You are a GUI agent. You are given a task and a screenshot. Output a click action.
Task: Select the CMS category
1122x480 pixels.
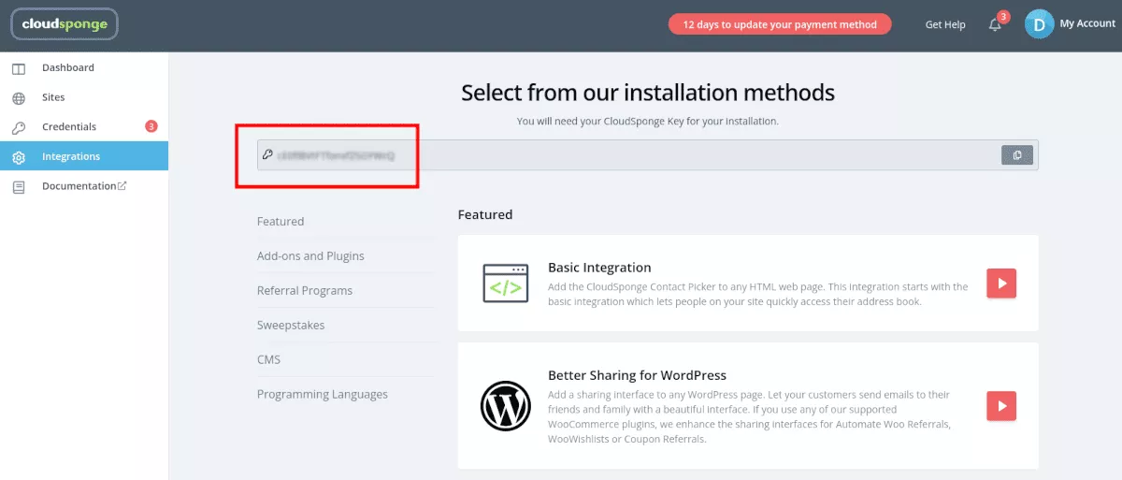[268, 360]
